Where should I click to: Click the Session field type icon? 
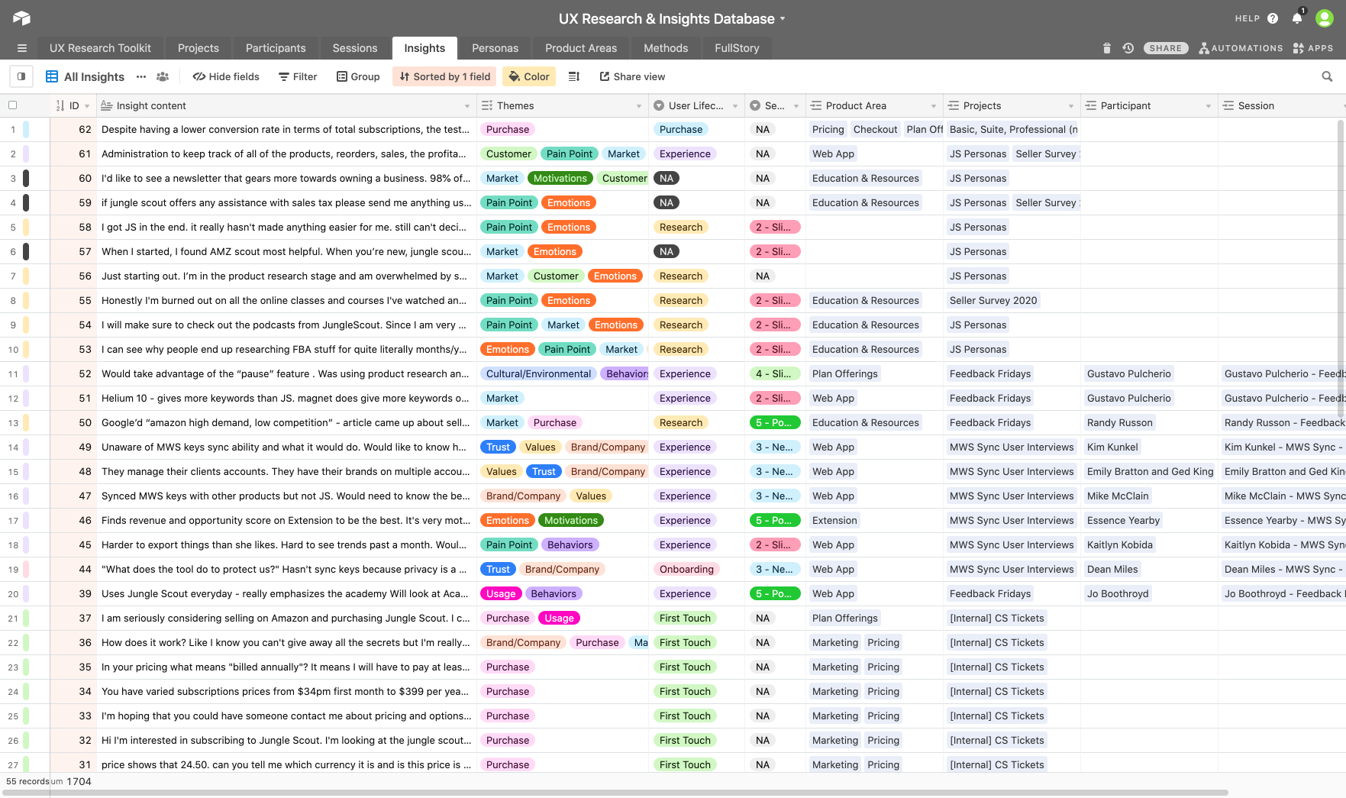1228,105
